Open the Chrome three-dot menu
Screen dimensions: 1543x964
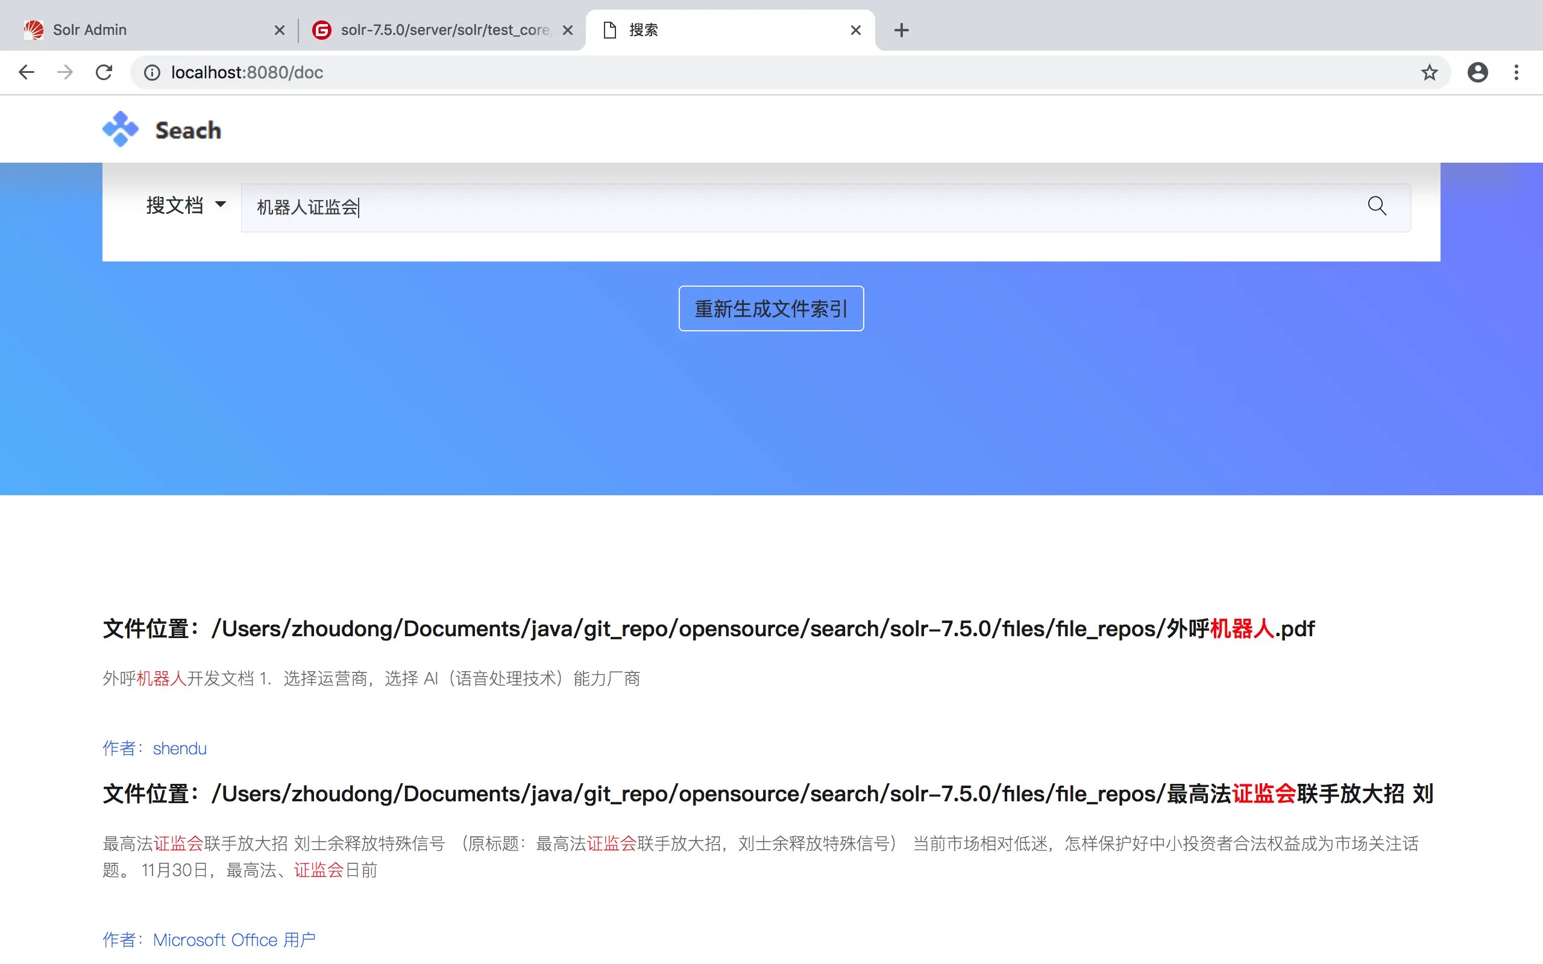pyautogui.click(x=1516, y=73)
